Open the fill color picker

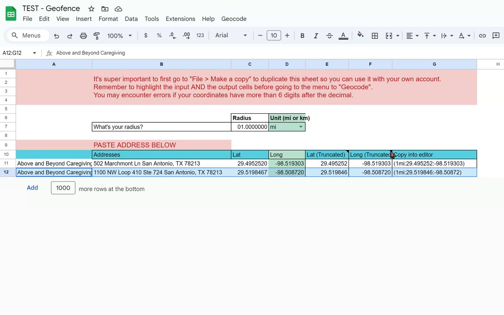pyautogui.click(x=360, y=35)
